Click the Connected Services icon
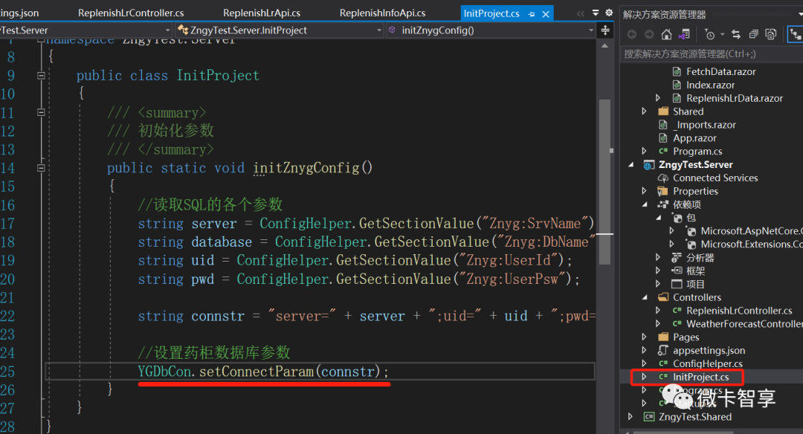This screenshot has width=803, height=434. click(x=663, y=178)
